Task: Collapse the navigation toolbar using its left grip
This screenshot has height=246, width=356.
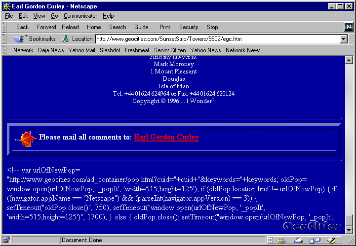Action: click(4, 27)
